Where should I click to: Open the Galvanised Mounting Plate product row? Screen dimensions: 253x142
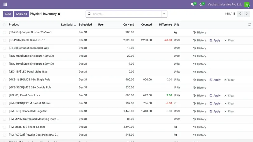[34, 119]
